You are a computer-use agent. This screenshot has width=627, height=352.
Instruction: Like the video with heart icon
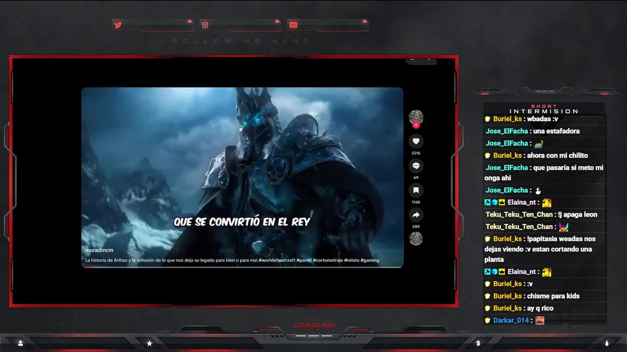point(416,141)
